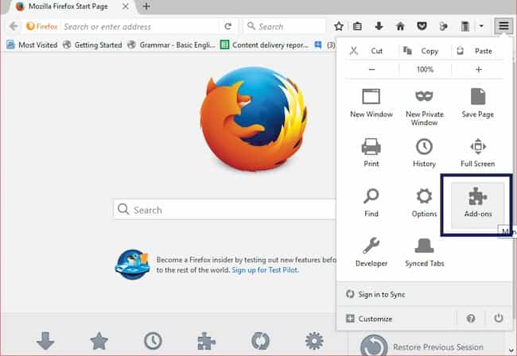Screen dimensions: 517x356
Task: Click Save Page in menu
Action: (478, 103)
